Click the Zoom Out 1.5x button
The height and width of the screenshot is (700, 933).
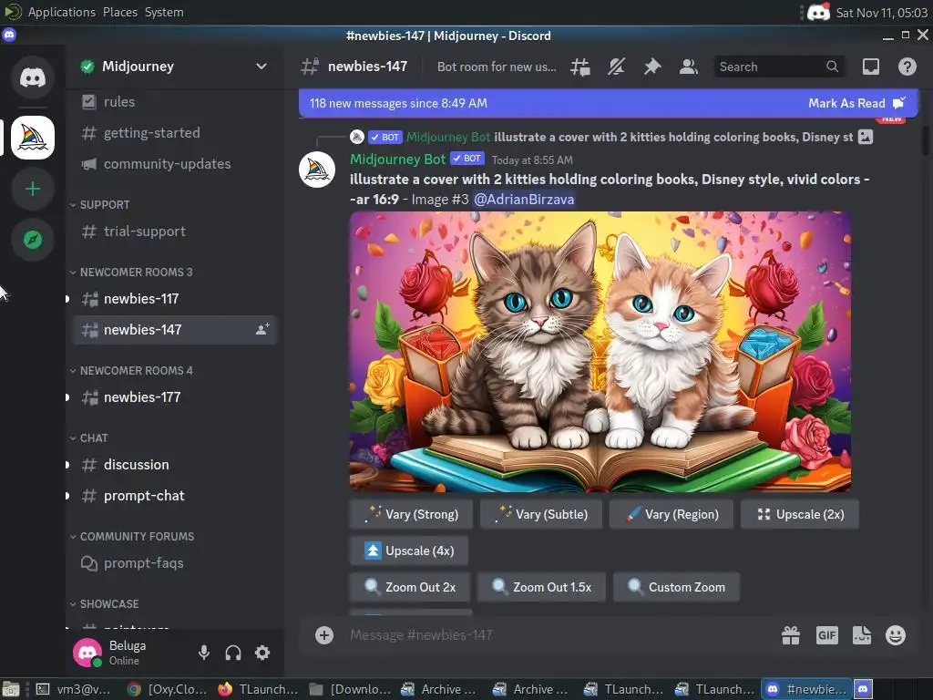click(x=541, y=587)
